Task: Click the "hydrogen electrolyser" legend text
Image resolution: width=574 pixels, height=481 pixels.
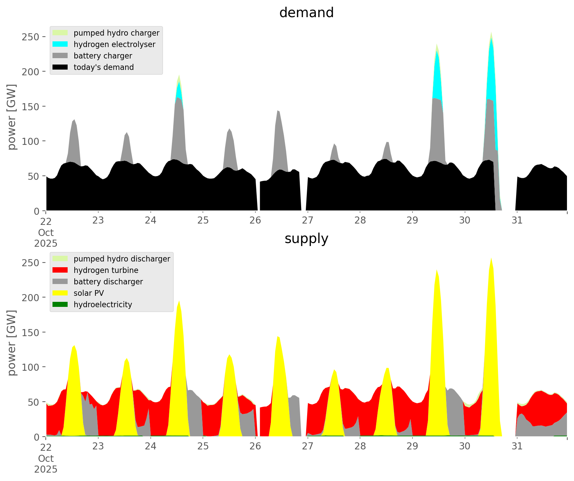Action: pos(114,44)
